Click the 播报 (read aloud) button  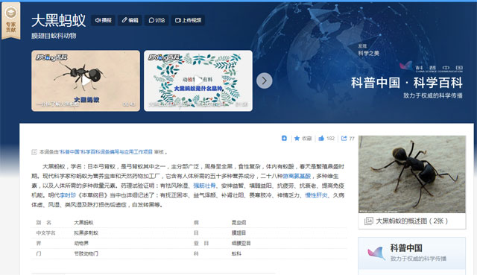[x=103, y=20]
